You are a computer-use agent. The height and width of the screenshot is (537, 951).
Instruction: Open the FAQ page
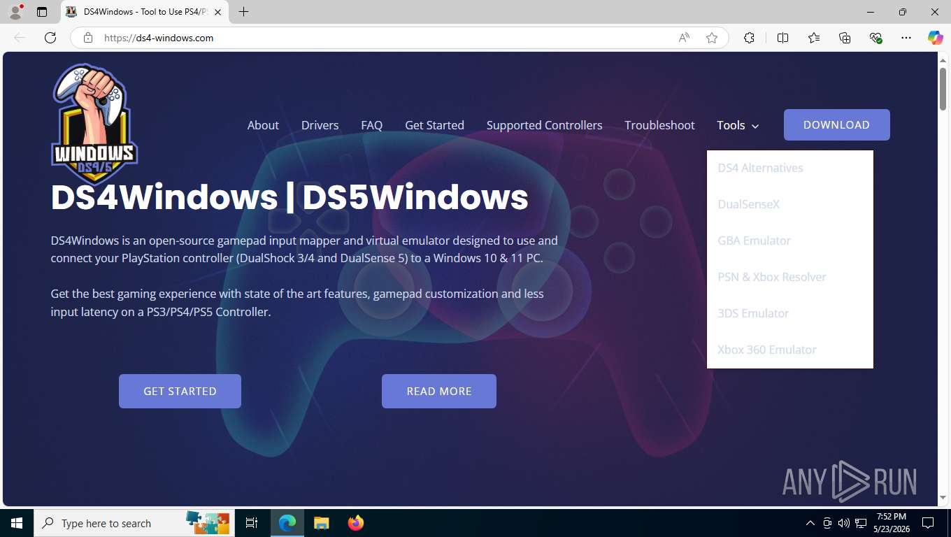pos(371,125)
